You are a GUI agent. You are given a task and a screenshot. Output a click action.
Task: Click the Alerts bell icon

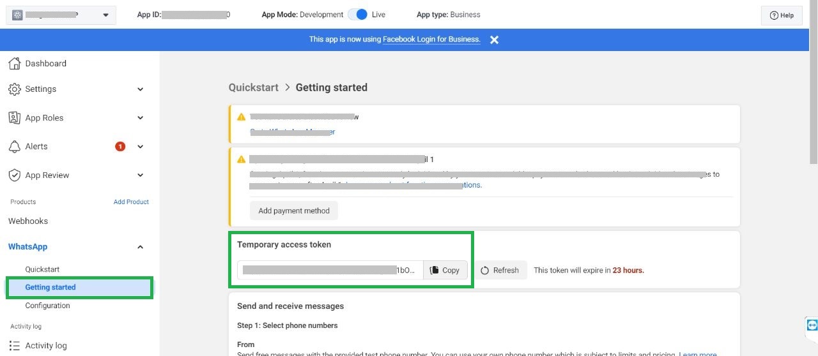click(x=15, y=147)
